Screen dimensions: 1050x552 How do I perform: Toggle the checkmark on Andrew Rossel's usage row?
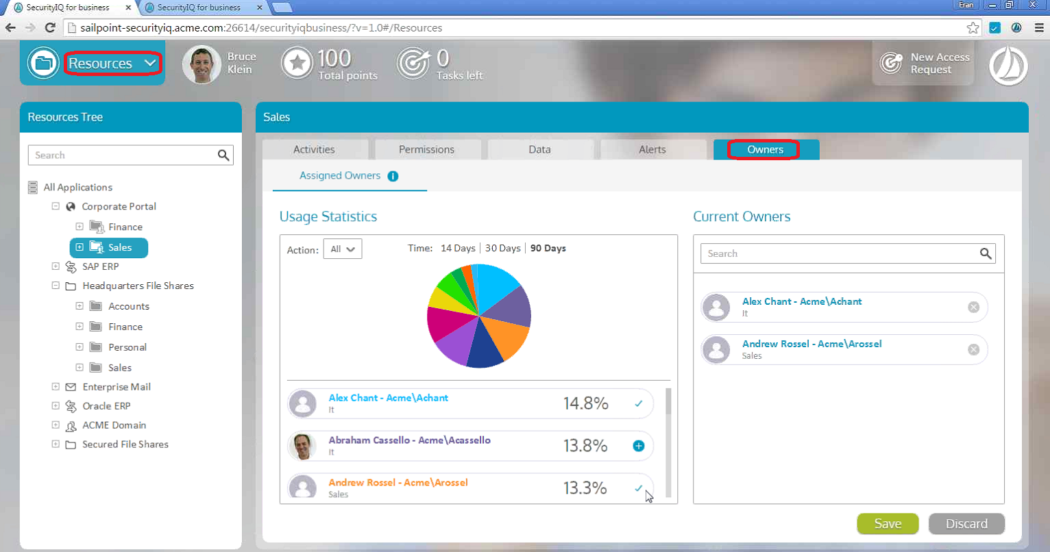pyautogui.click(x=639, y=488)
